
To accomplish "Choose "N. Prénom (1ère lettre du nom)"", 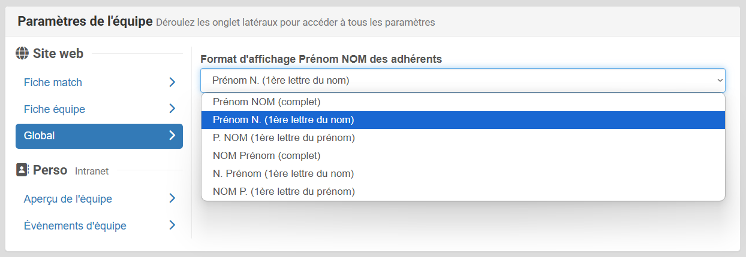I will click(283, 173).
